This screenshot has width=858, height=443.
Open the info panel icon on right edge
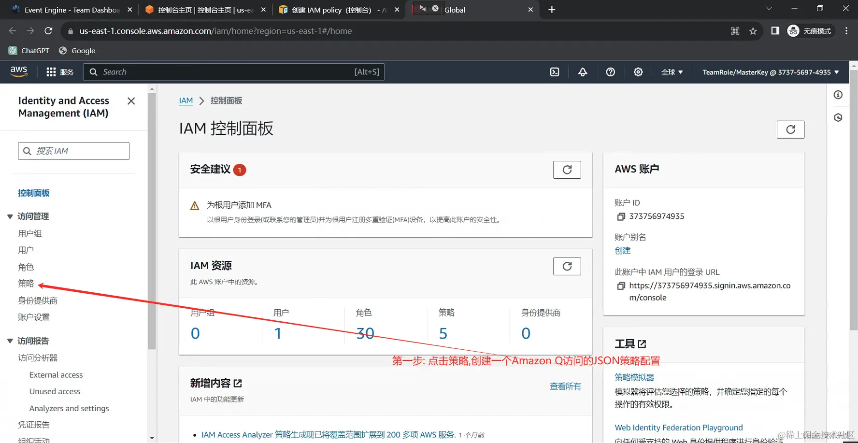[838, 95]
